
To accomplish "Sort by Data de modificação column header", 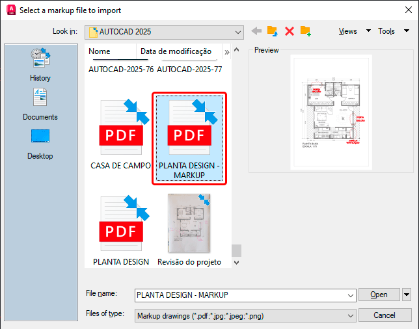I will point(179,51).
